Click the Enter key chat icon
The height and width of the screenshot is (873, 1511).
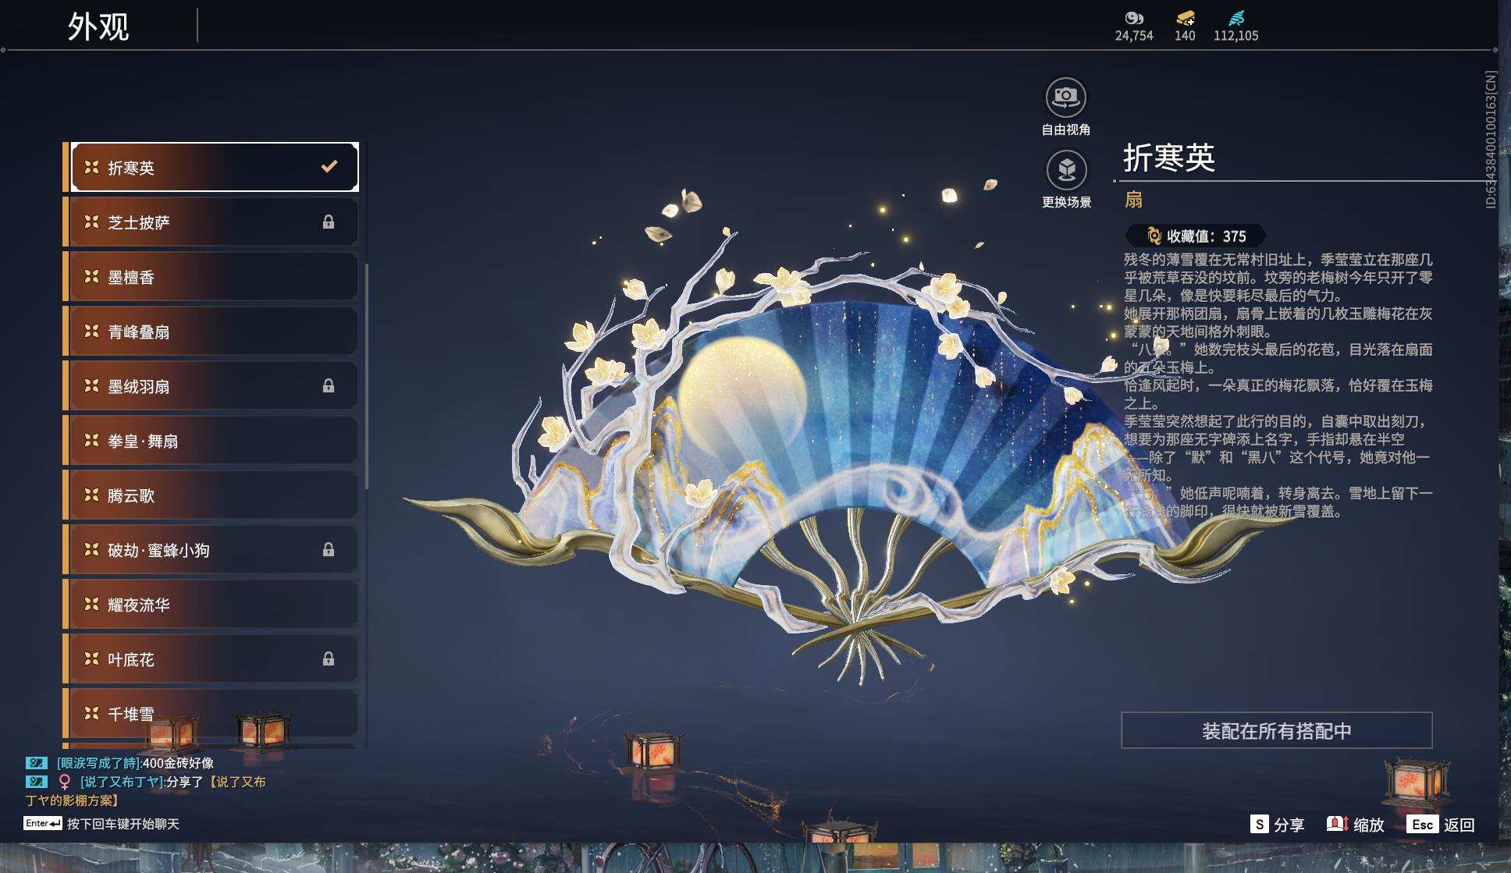[x=42, y=823]
